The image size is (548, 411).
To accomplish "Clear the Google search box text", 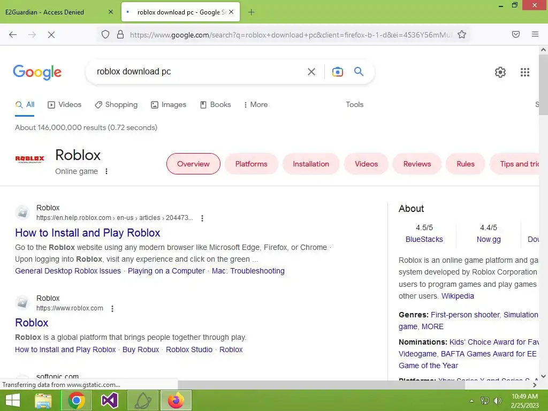I will [x=311, y=72].
